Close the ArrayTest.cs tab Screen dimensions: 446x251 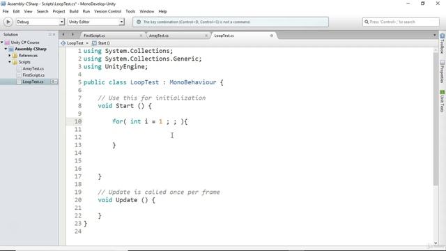pos(206,36)
